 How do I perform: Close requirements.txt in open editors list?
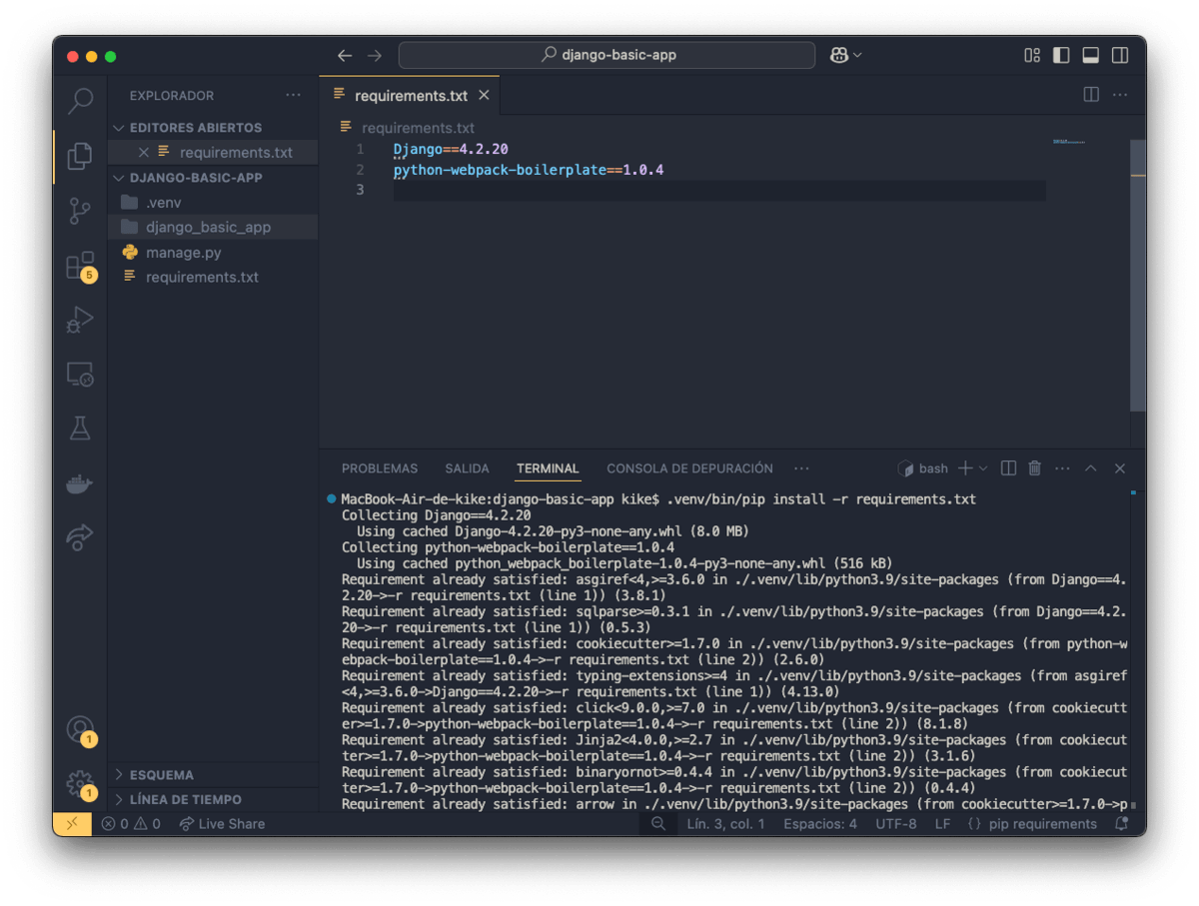click(x=143, y=153)
